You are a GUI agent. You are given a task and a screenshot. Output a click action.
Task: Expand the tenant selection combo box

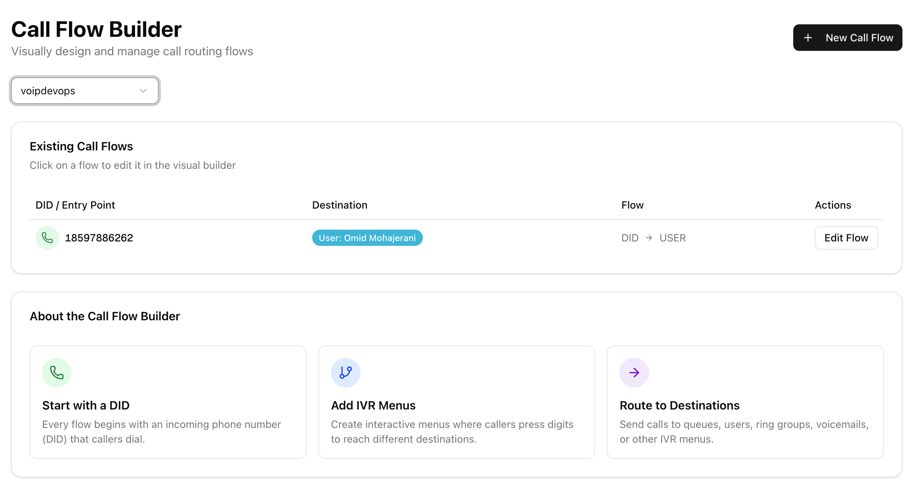tap(84, 91)
